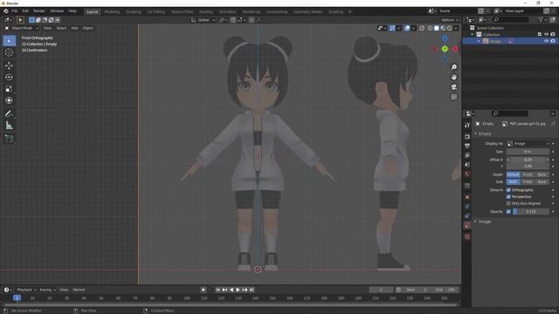
Task: Select the Measure ruler tool
Action: point(9,126)
